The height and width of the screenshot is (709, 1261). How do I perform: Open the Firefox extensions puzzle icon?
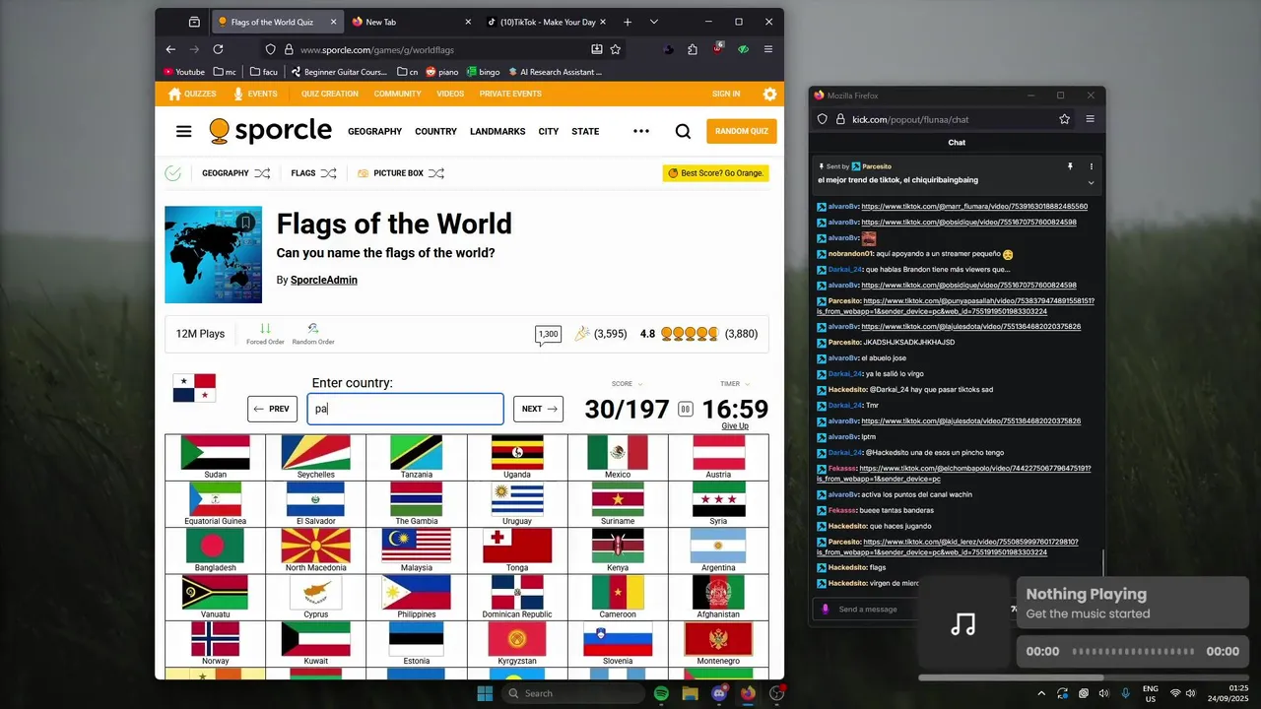coord(693,49)
